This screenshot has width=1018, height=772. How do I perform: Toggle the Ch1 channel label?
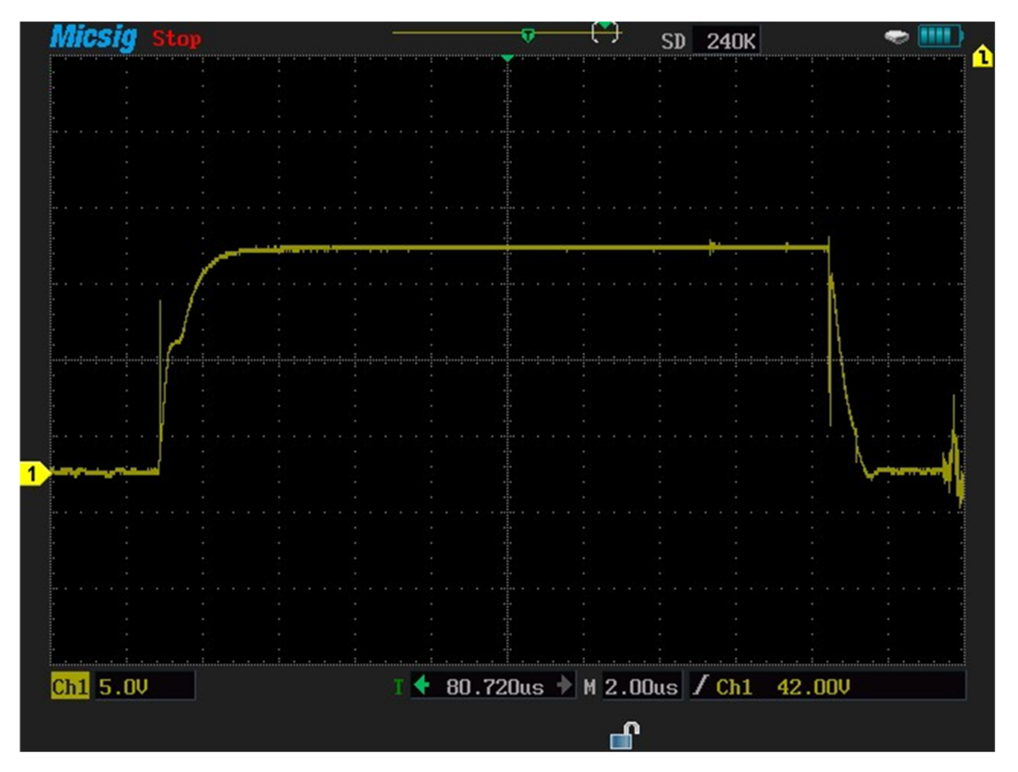tap(70, 686)
